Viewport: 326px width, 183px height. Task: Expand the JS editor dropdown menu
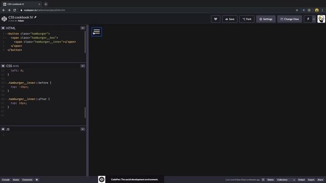point(83,129)
